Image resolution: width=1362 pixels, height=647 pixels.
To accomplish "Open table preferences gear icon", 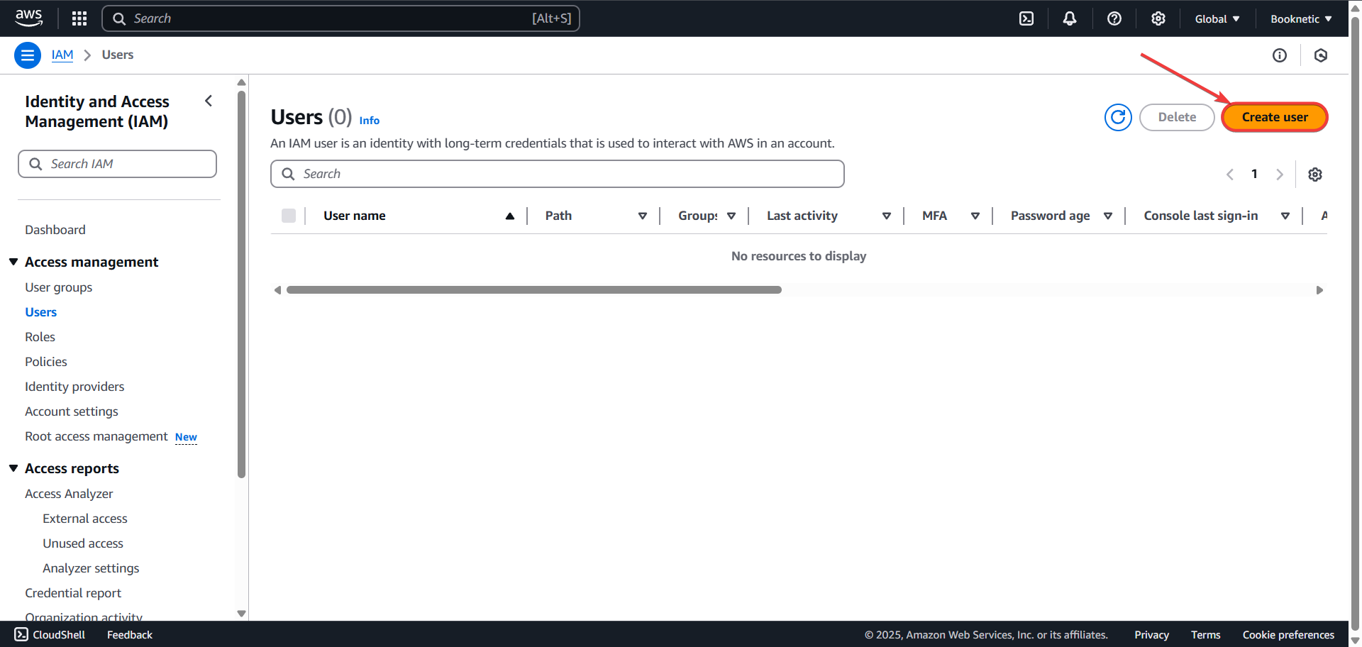I will point(1315,175).
